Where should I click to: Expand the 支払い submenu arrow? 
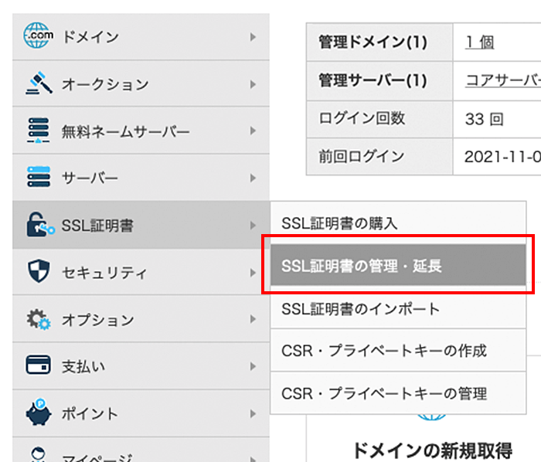[253, 366]
